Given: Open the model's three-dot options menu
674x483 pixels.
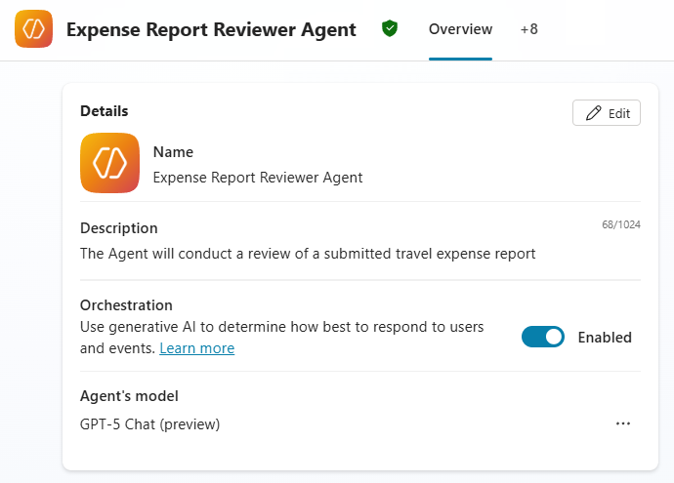Looking at the screenshot, I should 623,423.
